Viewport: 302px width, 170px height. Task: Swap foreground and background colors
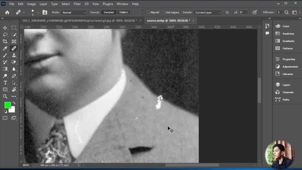[14, 103]
